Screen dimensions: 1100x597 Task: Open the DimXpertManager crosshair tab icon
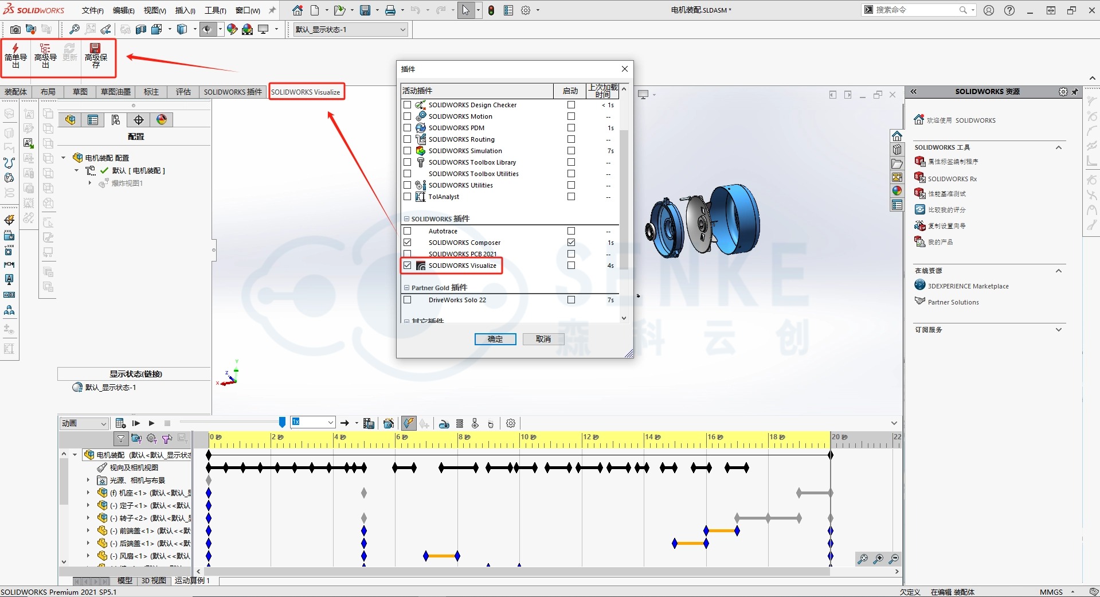pos(139,119)
